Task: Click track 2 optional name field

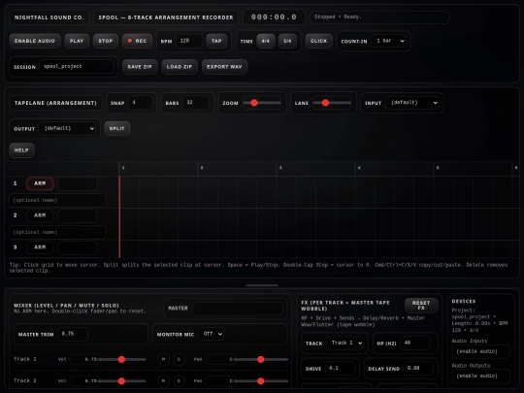Action: (57, 232)
